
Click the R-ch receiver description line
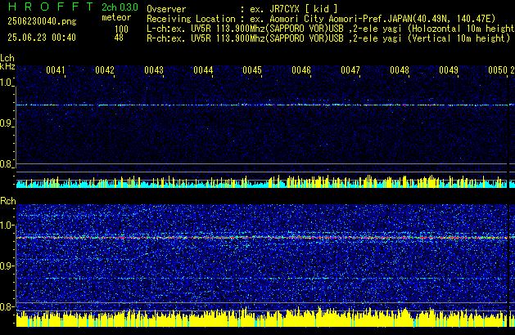coord(328,38)
